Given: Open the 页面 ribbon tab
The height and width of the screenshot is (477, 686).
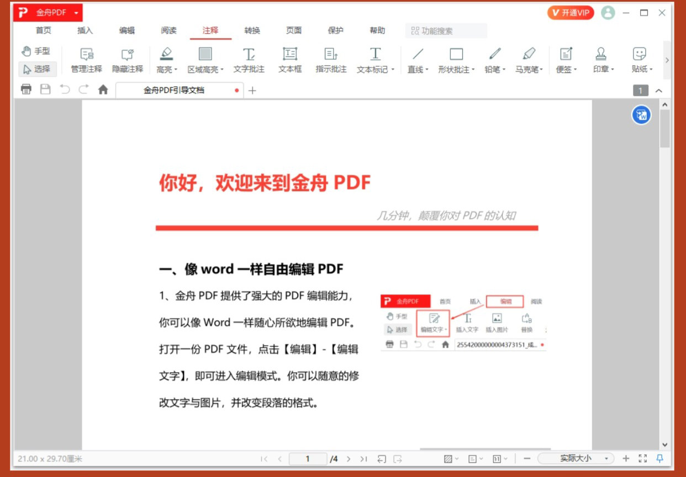Looking at the screenshot, I should [294, 30].
